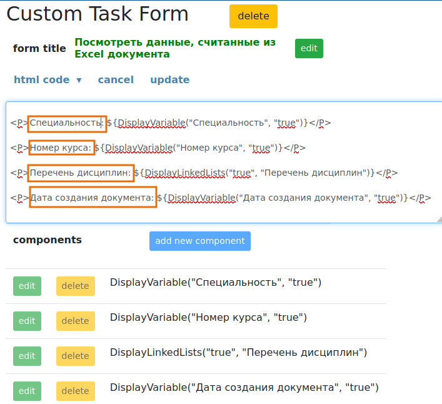Edit the "Дата создания документа" component
The height and width of the screenshot is (404, 442).
pos(27,391)
